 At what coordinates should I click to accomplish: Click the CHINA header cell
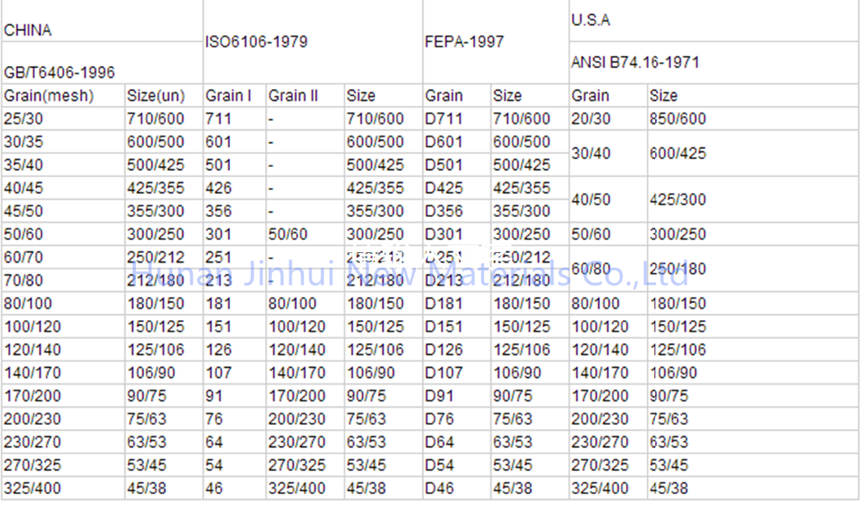(102, 21)
